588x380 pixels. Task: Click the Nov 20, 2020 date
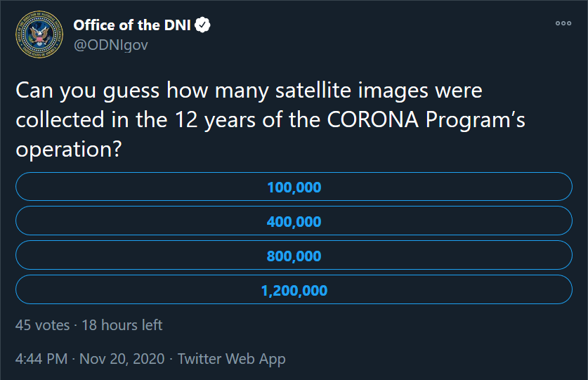point(122,359)
